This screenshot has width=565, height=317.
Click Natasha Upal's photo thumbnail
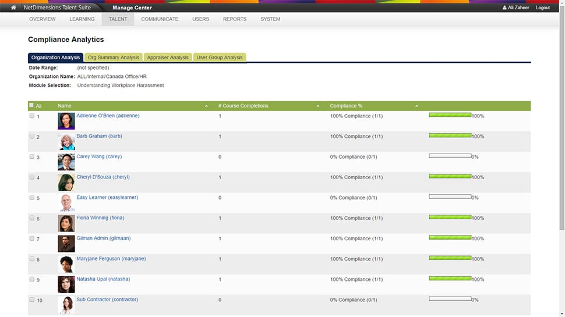click(x=66, y=284)
